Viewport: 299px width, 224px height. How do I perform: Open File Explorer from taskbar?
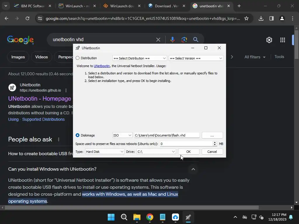click(x=137, y=217)
